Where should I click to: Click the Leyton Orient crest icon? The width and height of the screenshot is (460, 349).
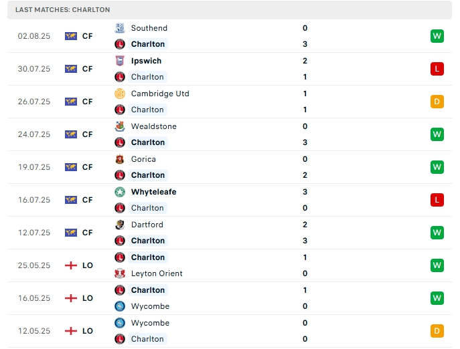coord(120,273)
